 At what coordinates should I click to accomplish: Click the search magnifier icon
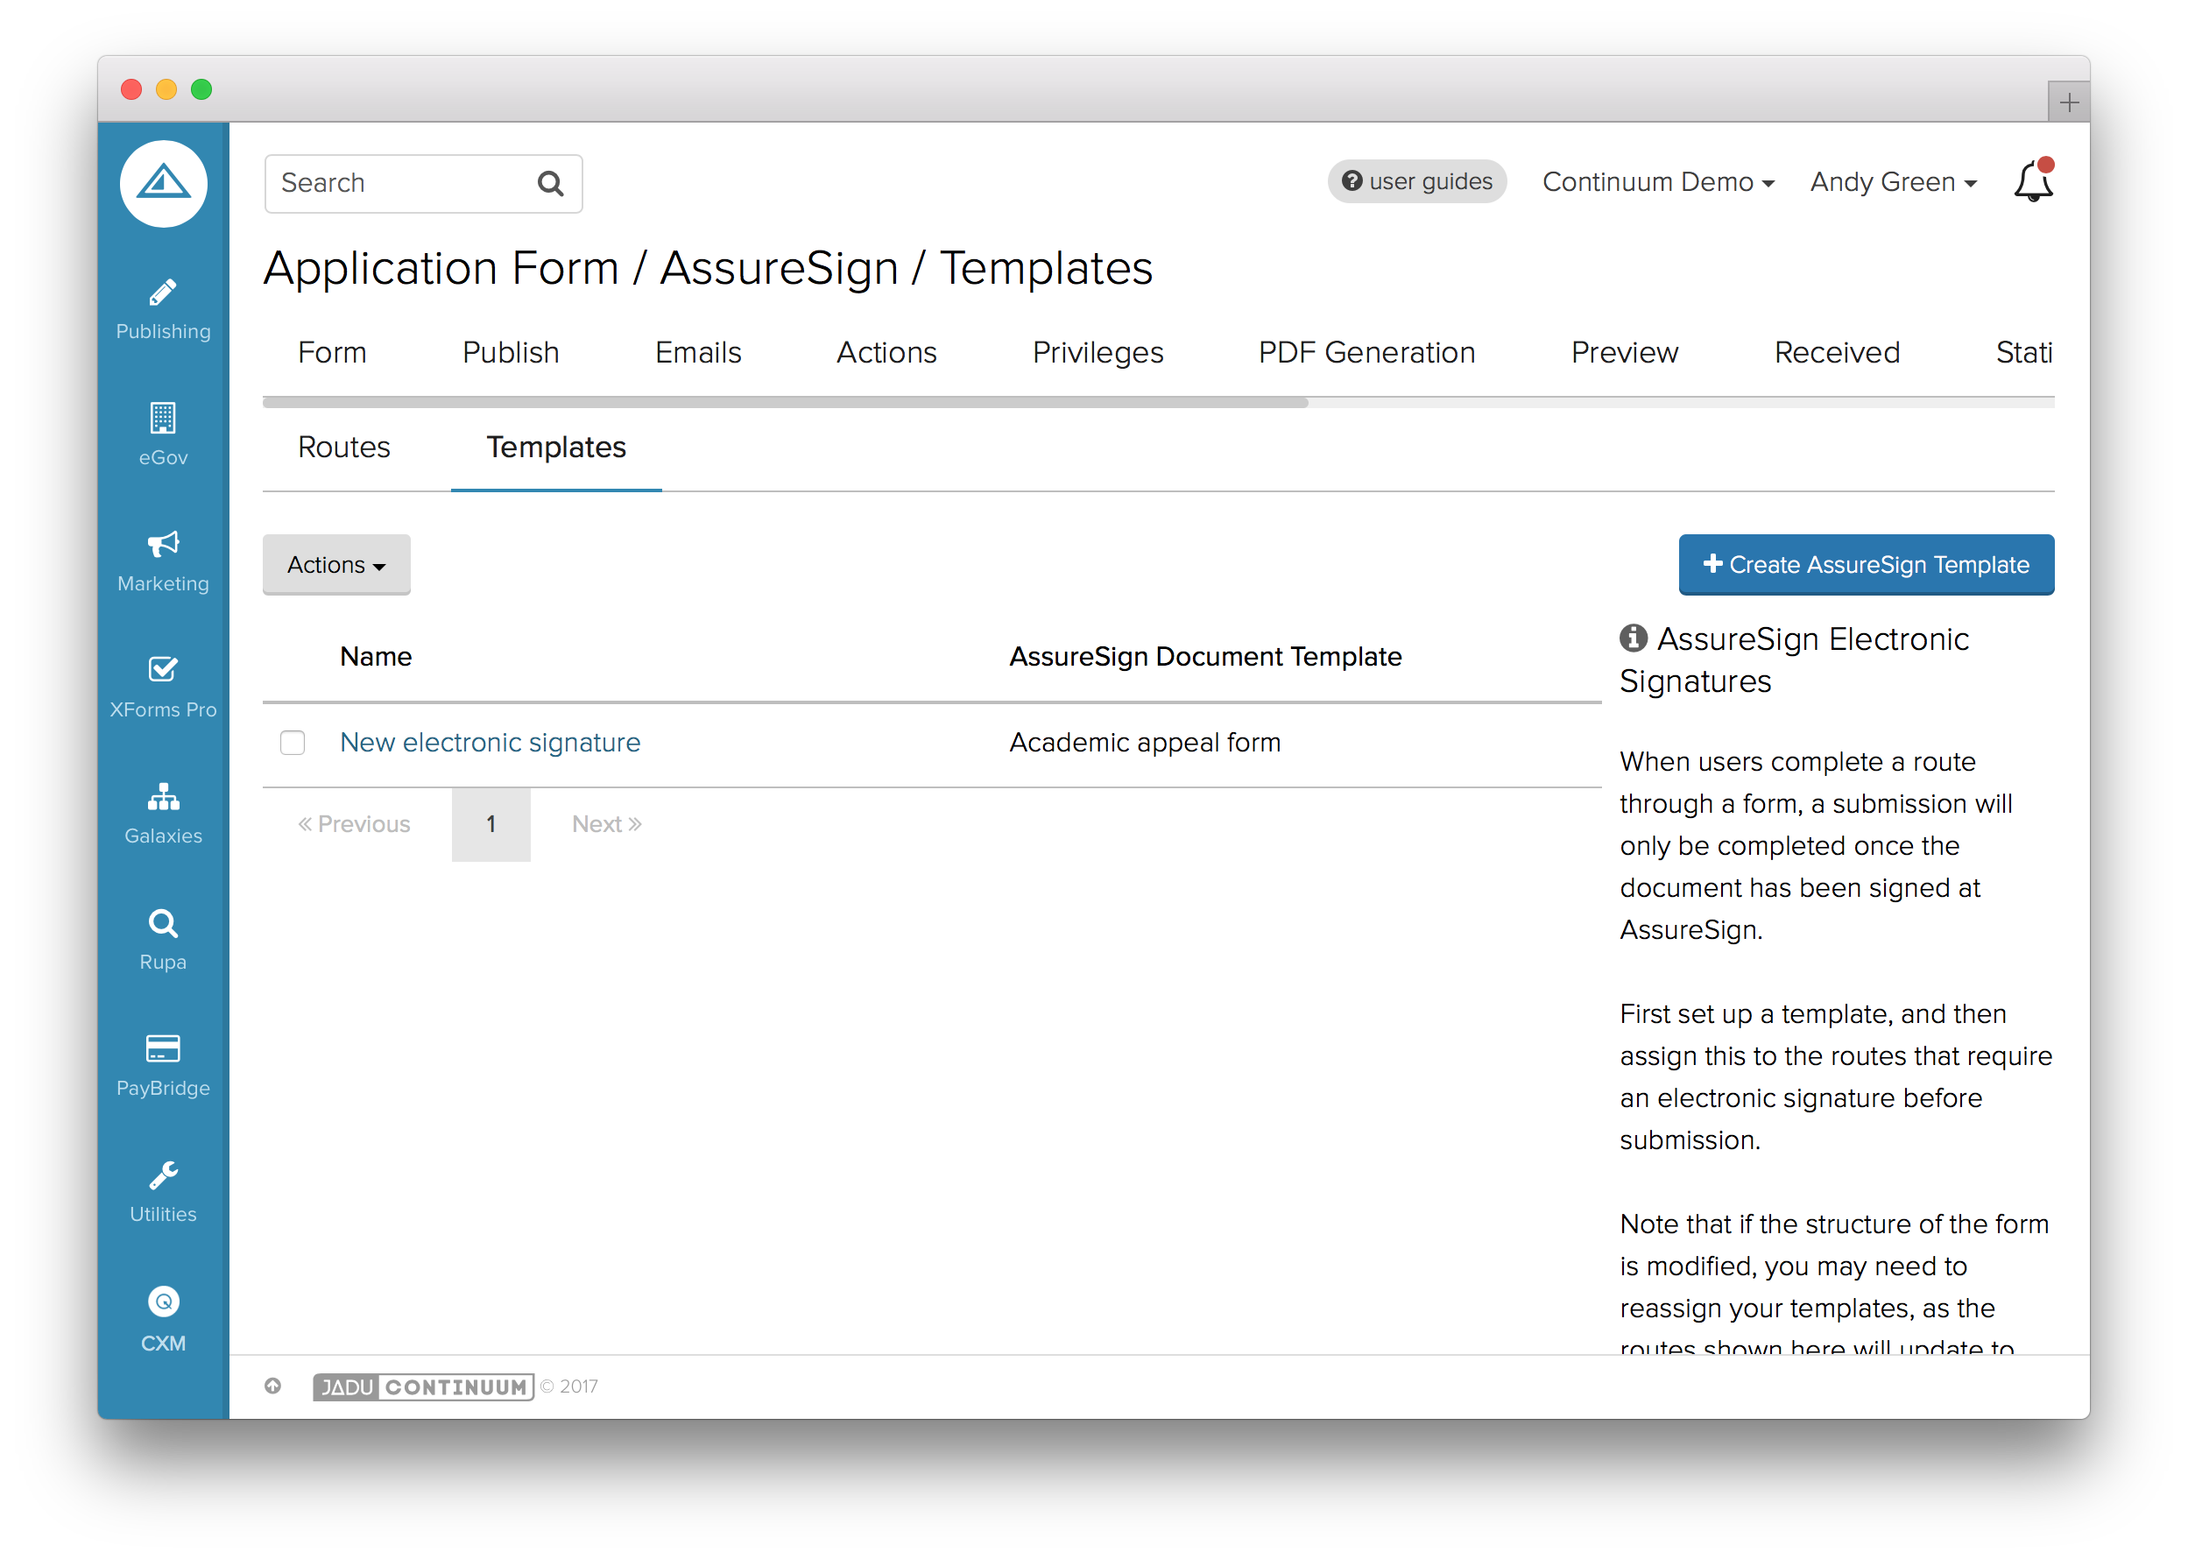(550, 183)
